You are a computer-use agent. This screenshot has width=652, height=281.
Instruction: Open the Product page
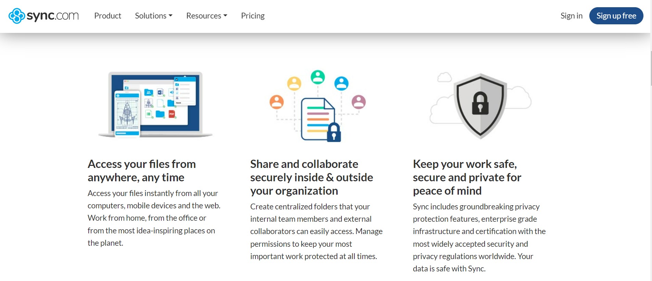108,16
